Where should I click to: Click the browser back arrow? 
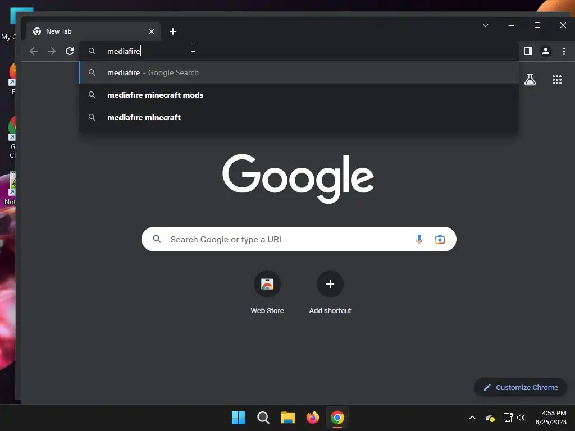coord(33,51)
